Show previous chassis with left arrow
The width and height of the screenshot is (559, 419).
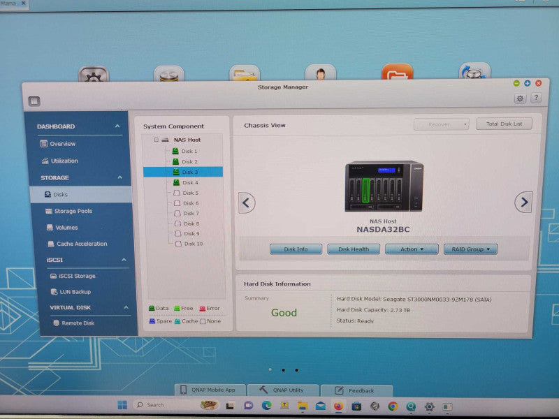pyautogui.click(x=247, y=203)
